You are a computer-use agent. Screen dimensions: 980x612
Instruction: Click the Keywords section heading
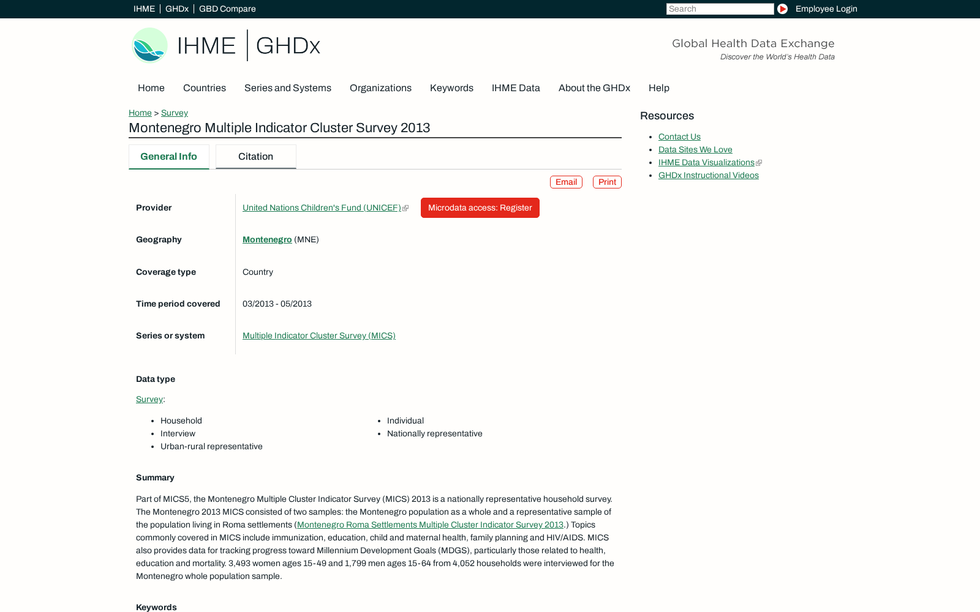[156, 607]
